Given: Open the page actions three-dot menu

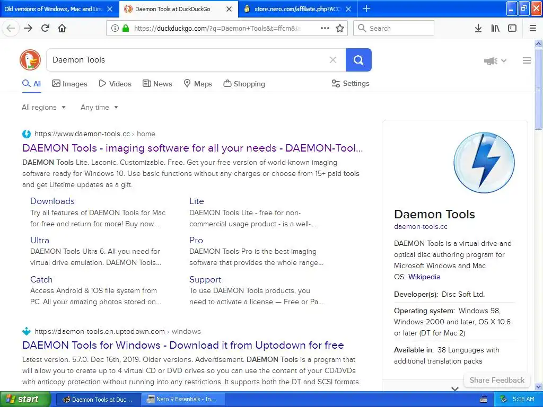Looking at the screenshot, I should tap(325, 28).
